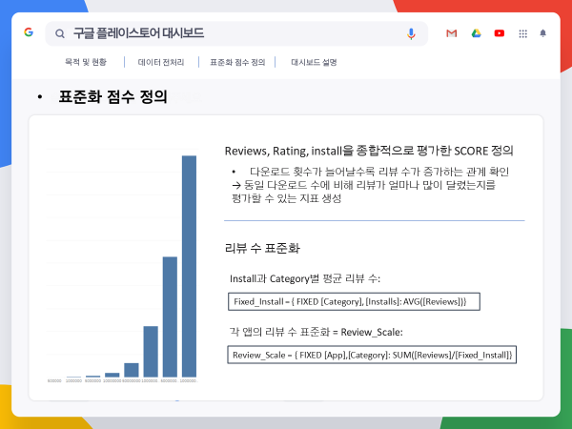Click the 각 앱의 리뷰 수 표준화 label
This screenshot has width=572, height=429.
pyautogui.click(x=316, y=332)
